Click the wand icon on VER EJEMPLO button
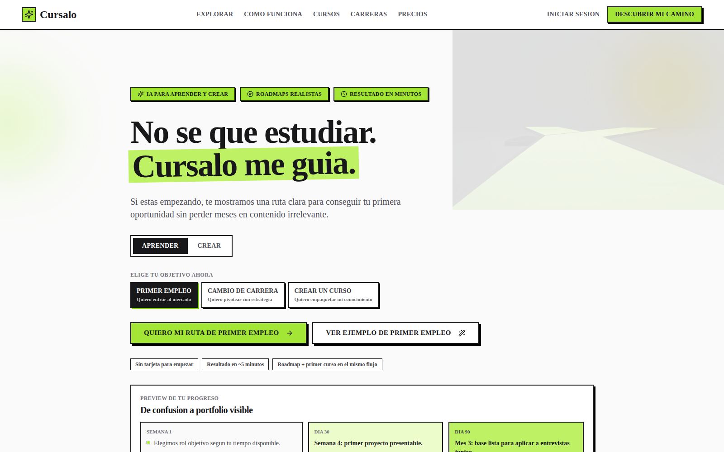The image size is (724, 452). [462, 333]
